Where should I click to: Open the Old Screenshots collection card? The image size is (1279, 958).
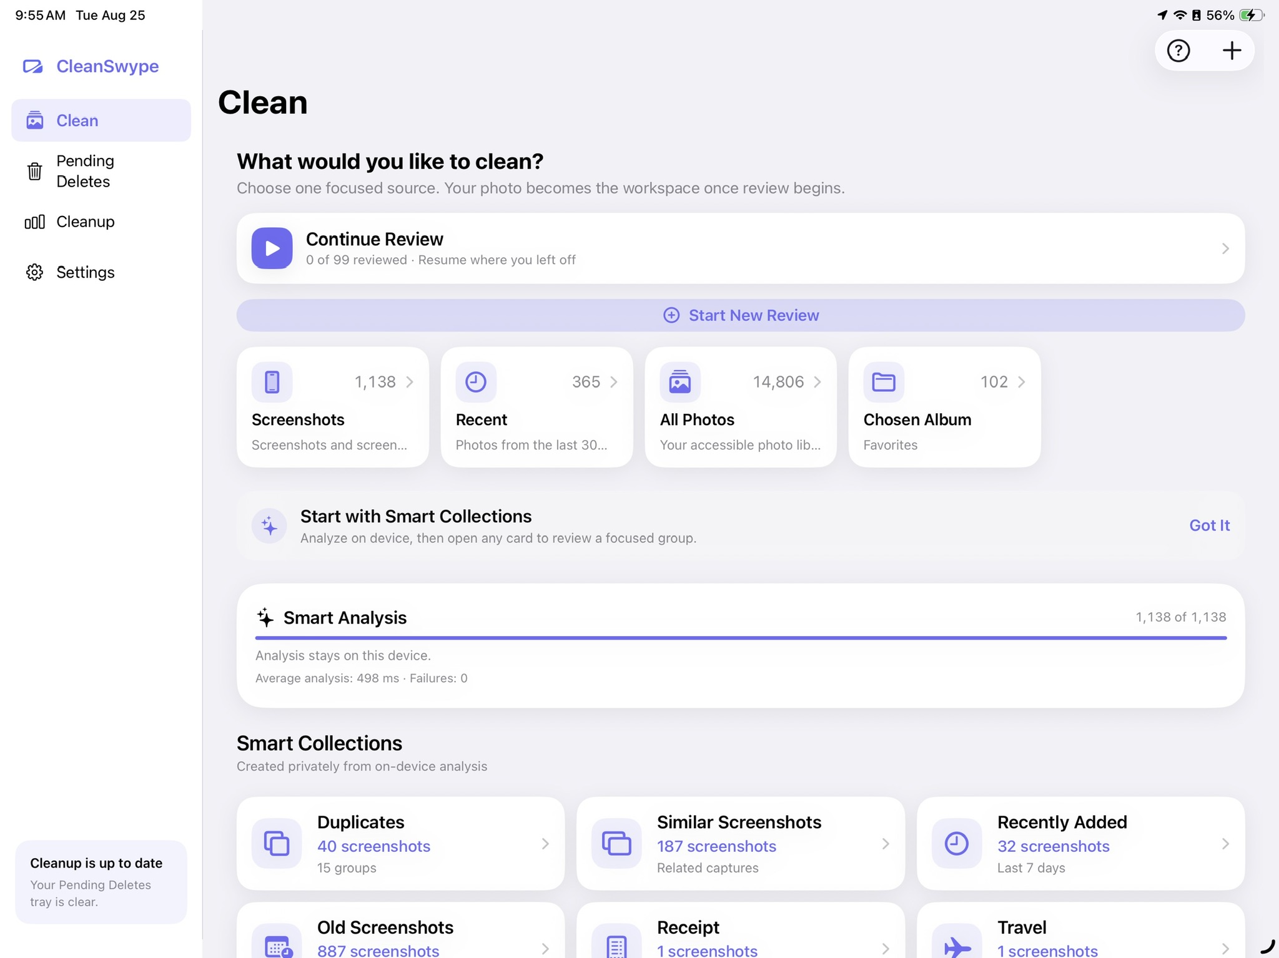pos(400,931)
